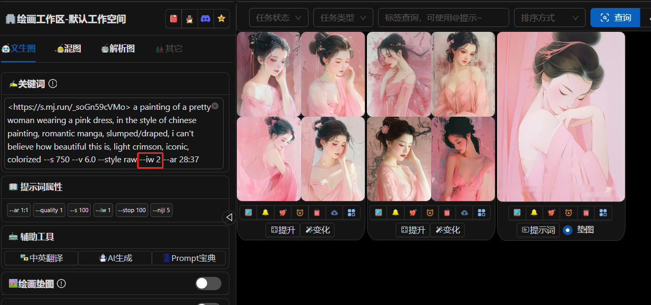The image size is (651, 305).
Task: Open the Discord link icon
Action: coord(205,19)
